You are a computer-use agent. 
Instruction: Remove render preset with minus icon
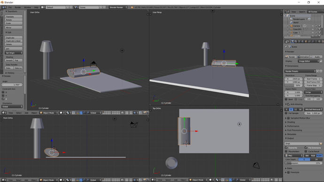[321, 71]
